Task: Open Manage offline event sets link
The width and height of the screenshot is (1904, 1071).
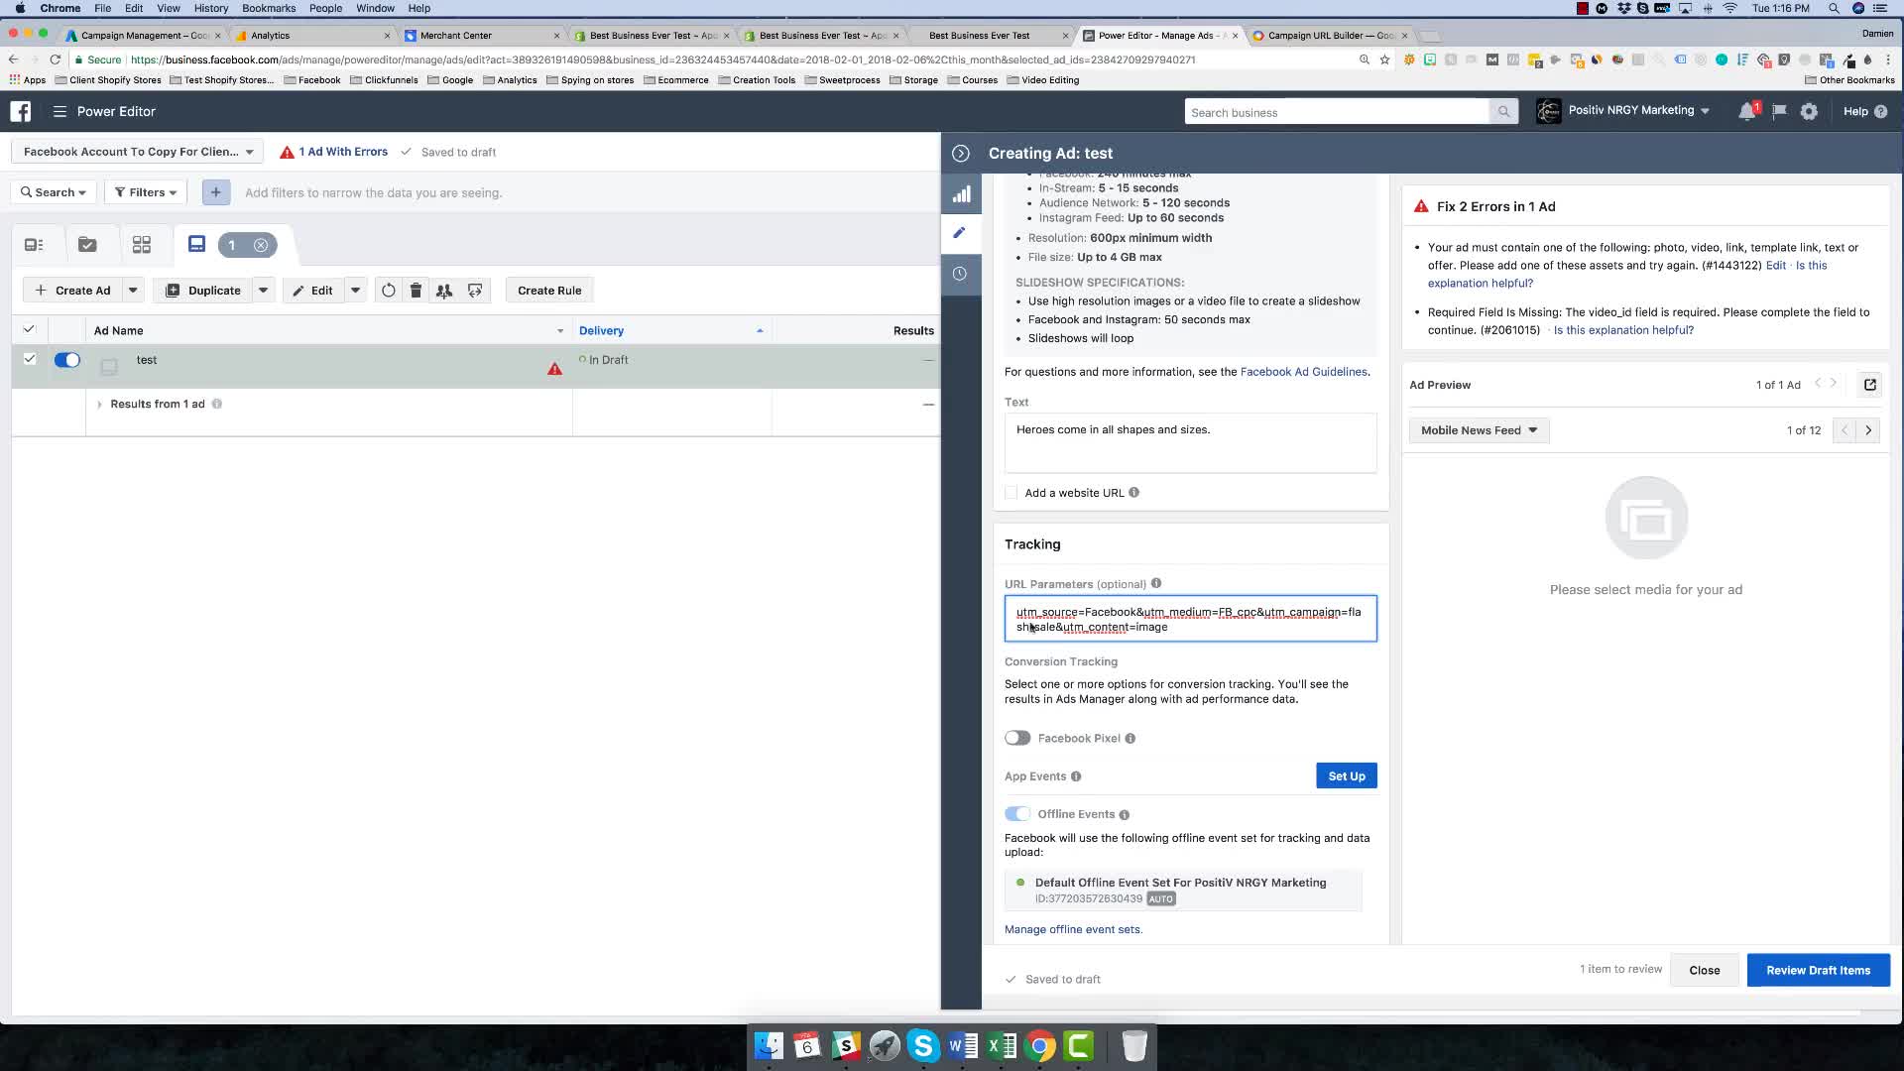Action: click(1073, 929)
